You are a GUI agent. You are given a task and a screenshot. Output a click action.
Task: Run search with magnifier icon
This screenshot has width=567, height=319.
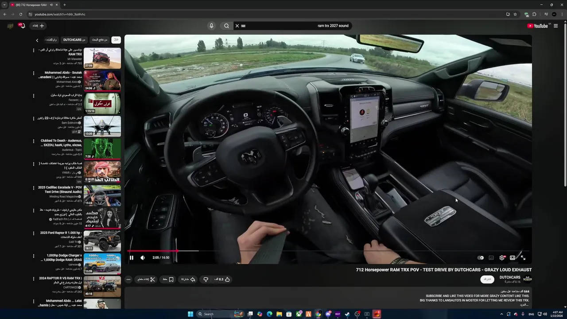(226, 26)
